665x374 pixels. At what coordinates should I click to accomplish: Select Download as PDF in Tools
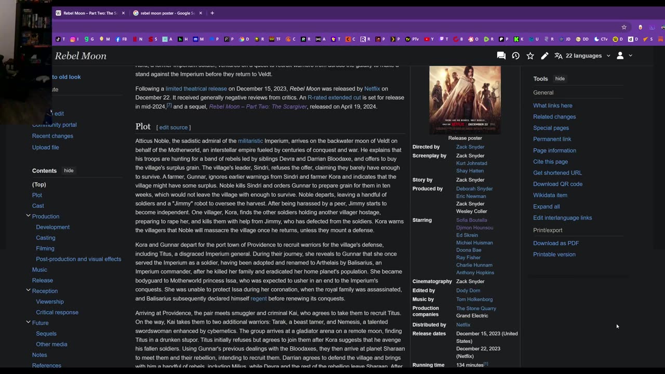[556, 243]
